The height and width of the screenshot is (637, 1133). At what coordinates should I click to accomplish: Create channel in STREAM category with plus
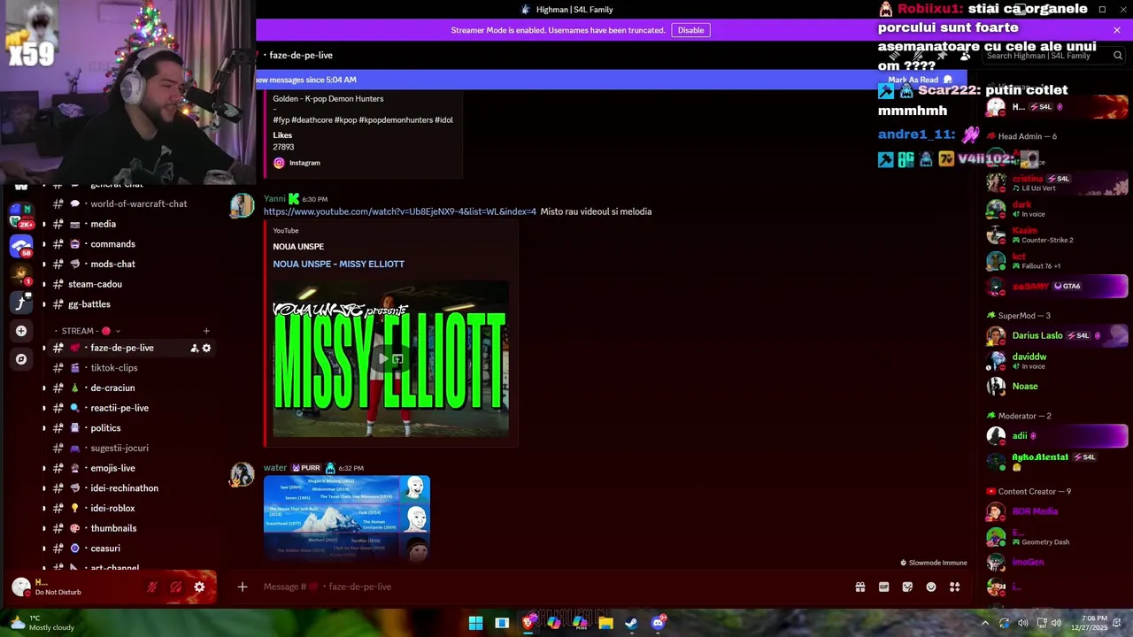[x=206, y=331]
